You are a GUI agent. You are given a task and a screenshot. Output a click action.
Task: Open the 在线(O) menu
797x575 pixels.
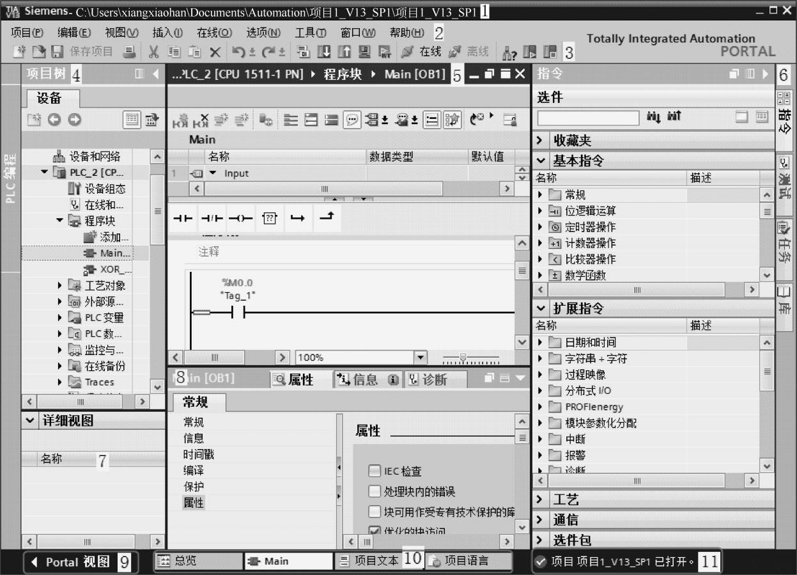pos(214,33)
